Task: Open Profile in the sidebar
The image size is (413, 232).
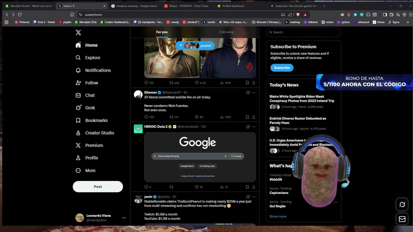Action: point(86,158)
